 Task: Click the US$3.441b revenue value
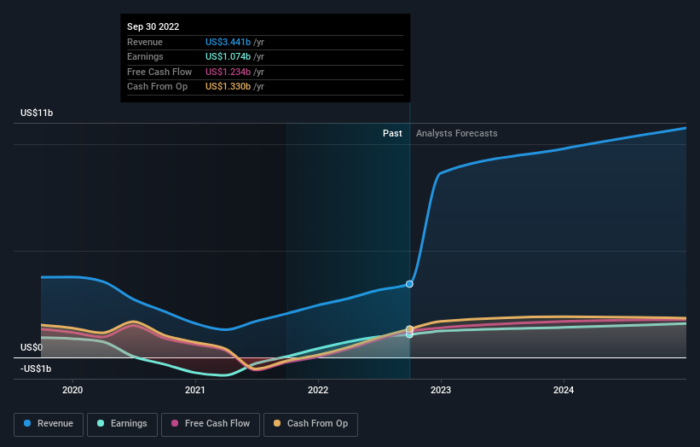click(228, 42)
